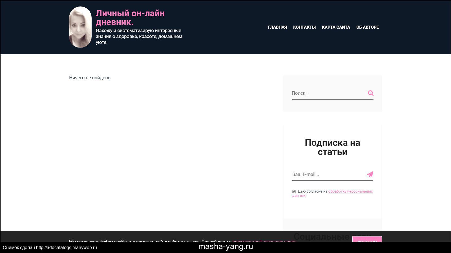The height and width of the screenshot is (253, 451).
Task: Go to the ГЛАВНАЯ menu item
Action: pos(277,27)
